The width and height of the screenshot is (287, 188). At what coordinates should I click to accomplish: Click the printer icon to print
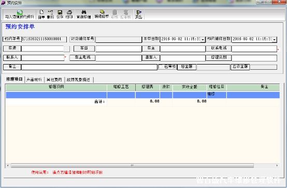(x=69, y=12)
